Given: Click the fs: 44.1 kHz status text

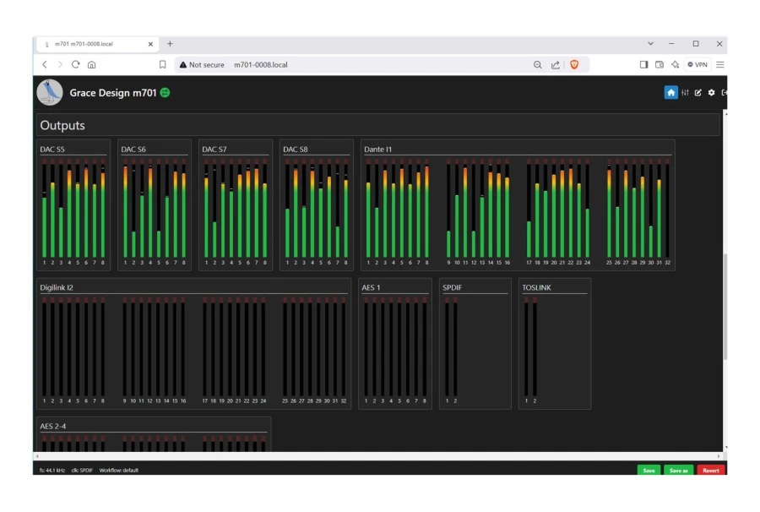Looking at the screenshot, I should pyautogui.click(x=52, y=471).
